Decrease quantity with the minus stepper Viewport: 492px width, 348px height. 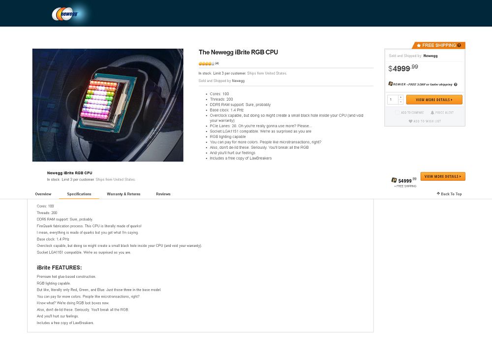pyautogui.click(x=400, y=102)
